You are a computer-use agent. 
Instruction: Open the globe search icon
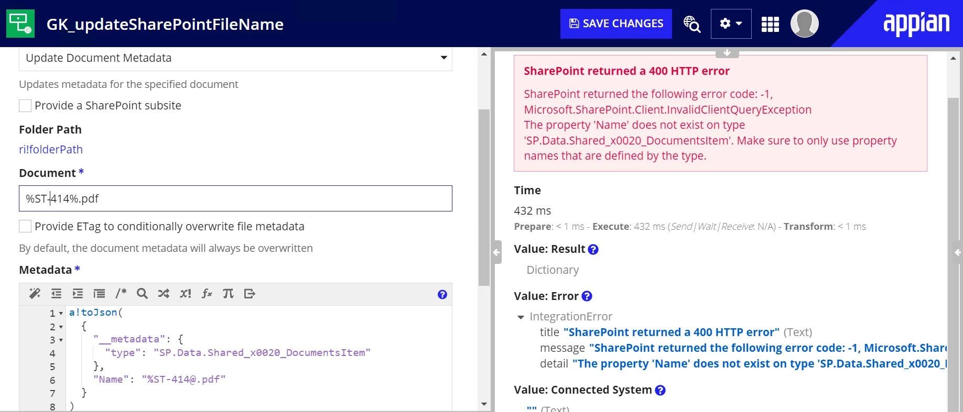[691, 24]
